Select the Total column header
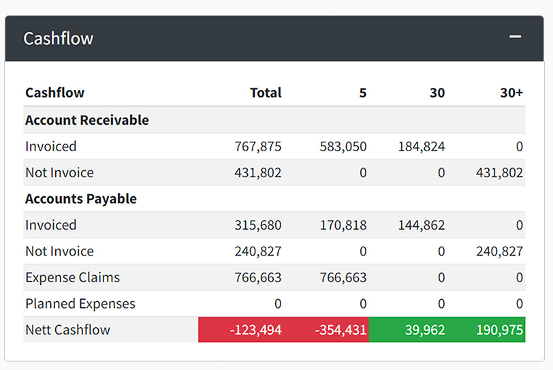The height and width of the screenshot is (370, 553). pos(266,93)
